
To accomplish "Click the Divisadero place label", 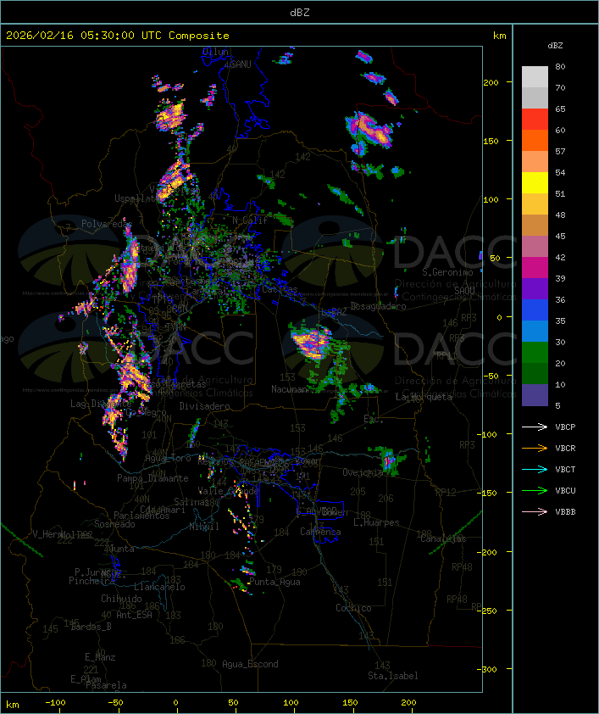I will coord(205,405).
